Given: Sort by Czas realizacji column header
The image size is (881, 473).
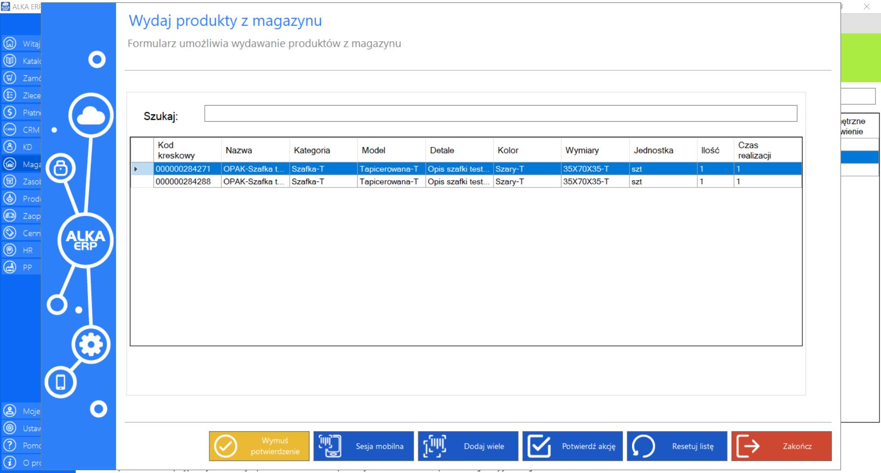Looking at the screenshot, I should click(x=768, y=150).
